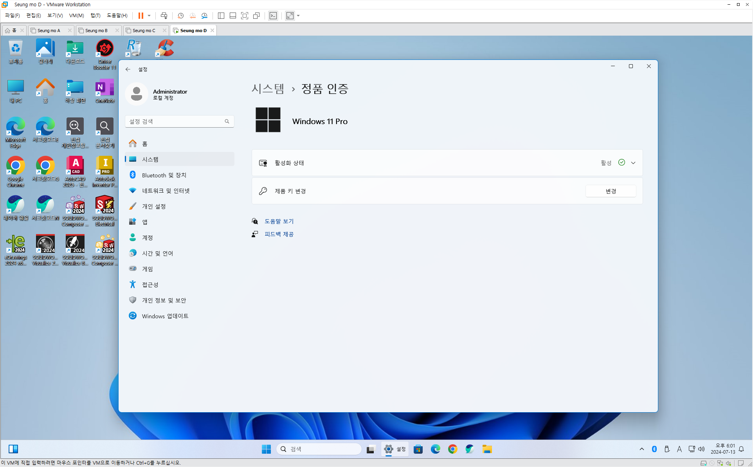The height and width of the screenshot is (467, 753).
Task: Open the console view icon
Action: 273,16
